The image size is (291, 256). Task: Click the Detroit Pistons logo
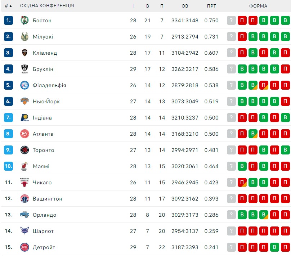click(24, 247)
